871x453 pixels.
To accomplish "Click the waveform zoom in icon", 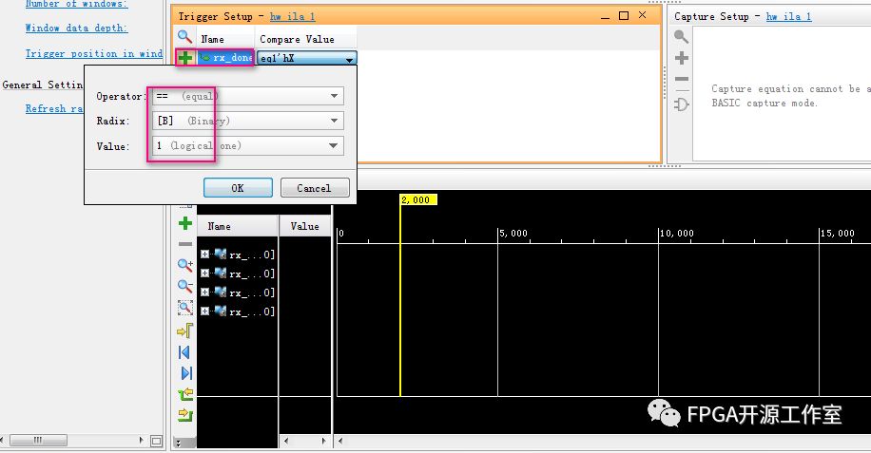I will point(185,266).
